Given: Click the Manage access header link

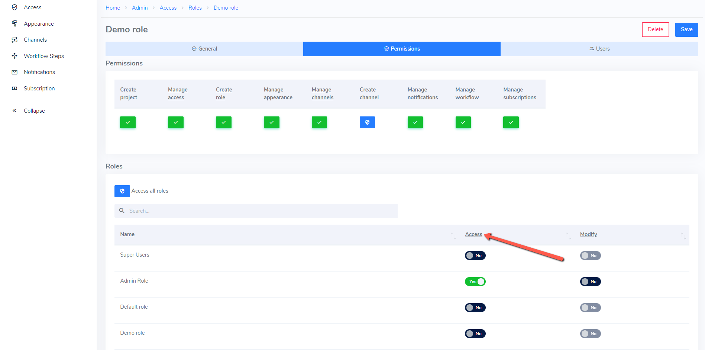Looking at the screenshot, I should pos(178,93).
